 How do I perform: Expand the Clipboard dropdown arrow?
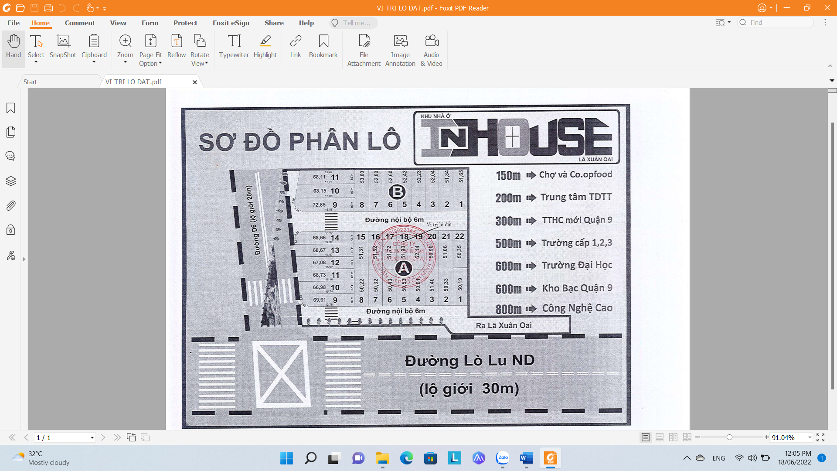tap(94, 62)
